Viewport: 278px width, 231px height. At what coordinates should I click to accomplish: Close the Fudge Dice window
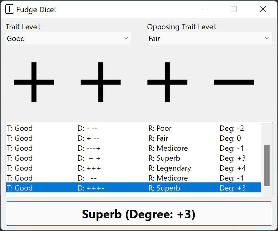263,9
